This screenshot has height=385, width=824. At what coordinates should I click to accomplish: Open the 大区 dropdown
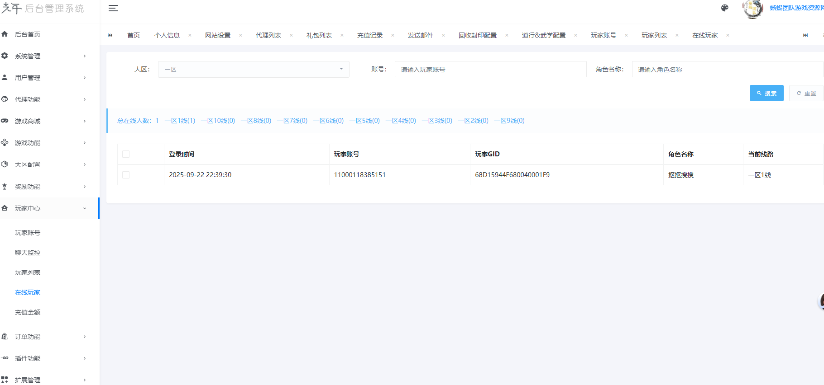[254, 70]
